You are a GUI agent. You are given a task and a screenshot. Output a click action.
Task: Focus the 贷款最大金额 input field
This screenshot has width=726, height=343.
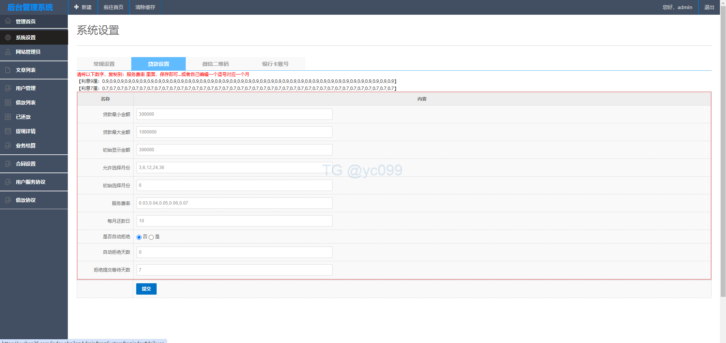[x=234, y=132]
